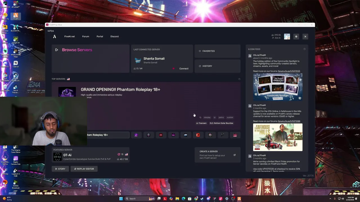The image size is (360, 202).
Task: Open Discord from the taskbar
Action: (x=208, y=199)
